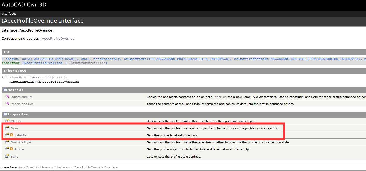Open the LabelSet property page
Image resolution: width=366 pixels, height=171 pixels.
[21, 135]
